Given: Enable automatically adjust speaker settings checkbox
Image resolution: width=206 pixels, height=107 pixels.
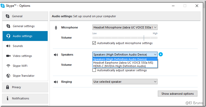Looking at the screenshot, I should click(x=94, y=70).
